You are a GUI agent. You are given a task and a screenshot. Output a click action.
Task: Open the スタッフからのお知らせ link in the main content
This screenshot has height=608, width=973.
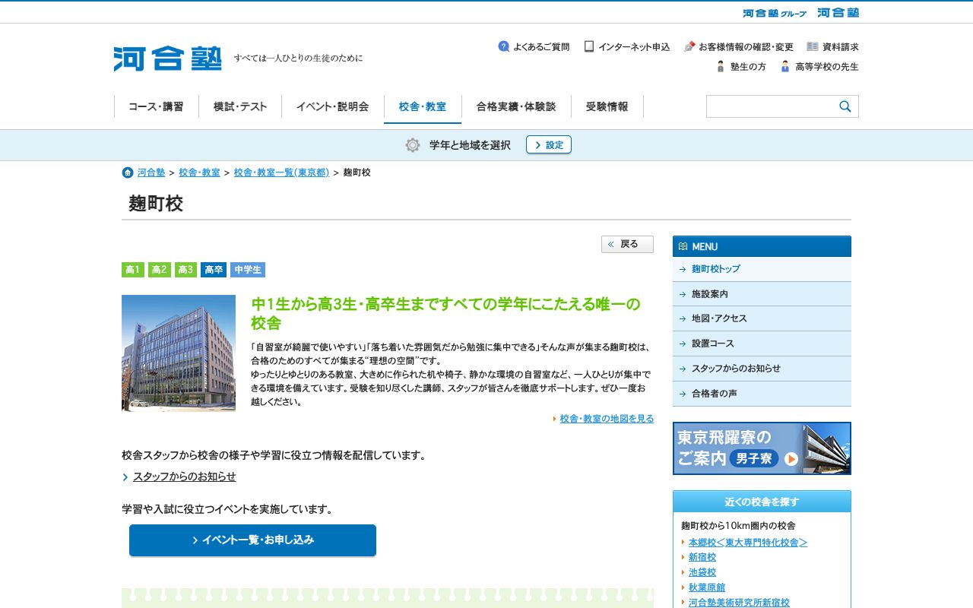[184, 477]
